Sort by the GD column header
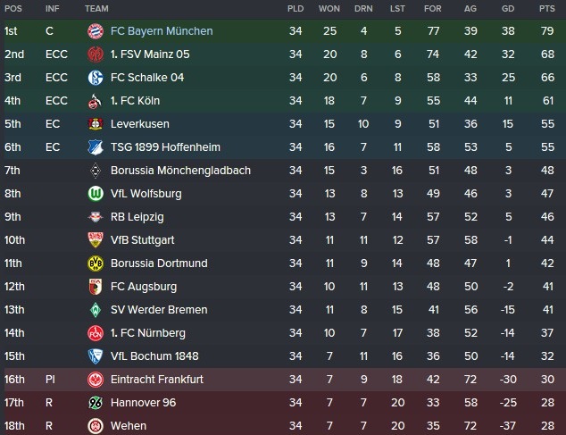The height and width of the screenshot is (435, 566). click(x=508, y=9)
